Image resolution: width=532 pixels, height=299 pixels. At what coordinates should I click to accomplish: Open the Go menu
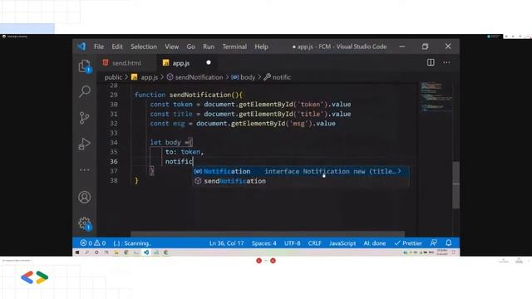click(x=190, y=47)
